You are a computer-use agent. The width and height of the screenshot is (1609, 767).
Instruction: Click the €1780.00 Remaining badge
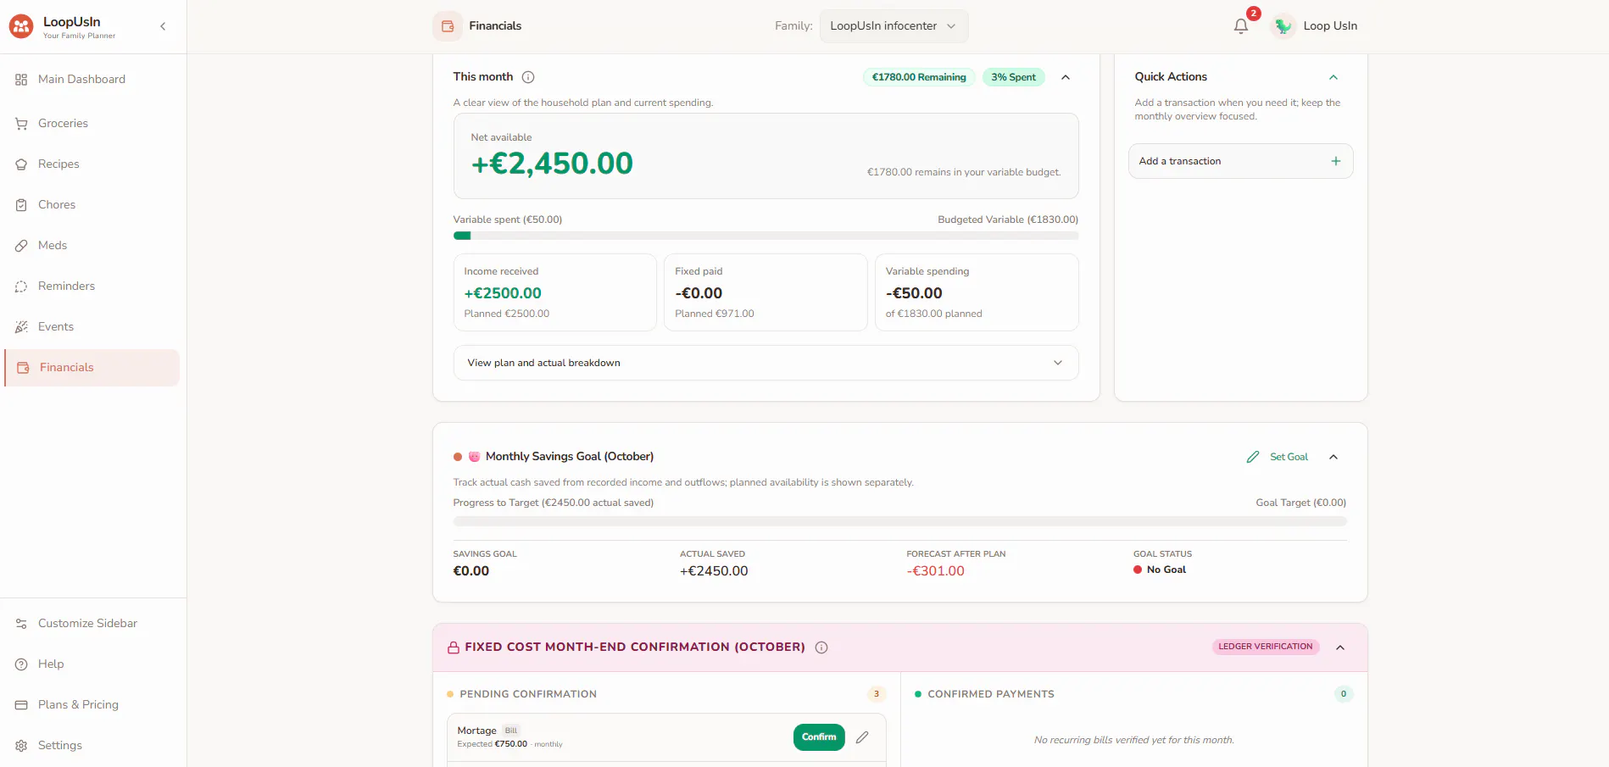pos(919,77)
